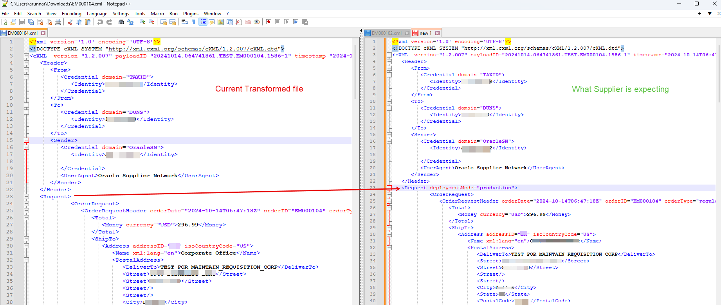This screenshot has height=305, width=721.
Task: Open Find dialog with binoculars icon
Action: tap(121, 22)
